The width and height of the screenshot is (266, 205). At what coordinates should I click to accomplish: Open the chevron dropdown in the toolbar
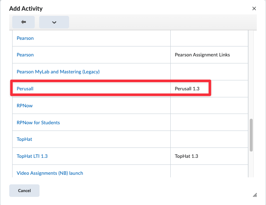pos(54,22)
